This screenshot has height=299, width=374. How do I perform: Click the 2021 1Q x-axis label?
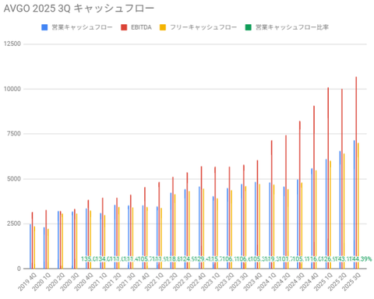coord(97,281)
